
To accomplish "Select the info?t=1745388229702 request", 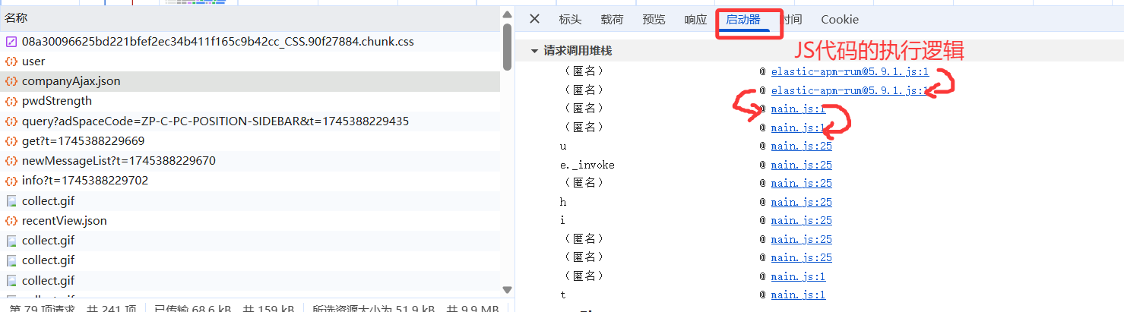I will (x=84, y=181).
